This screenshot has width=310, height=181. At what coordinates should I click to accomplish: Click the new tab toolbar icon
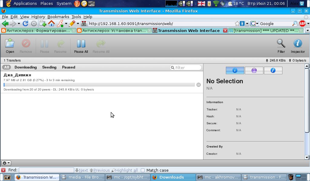pos(43,24)
